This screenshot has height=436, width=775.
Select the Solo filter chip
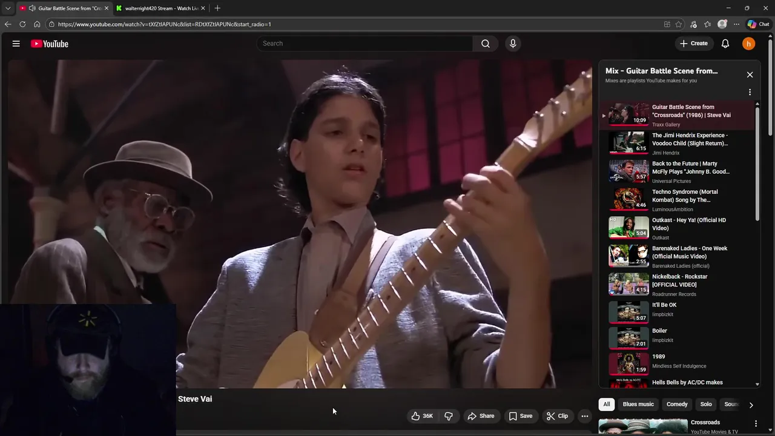pyautogui.click(x=706, y=405)
